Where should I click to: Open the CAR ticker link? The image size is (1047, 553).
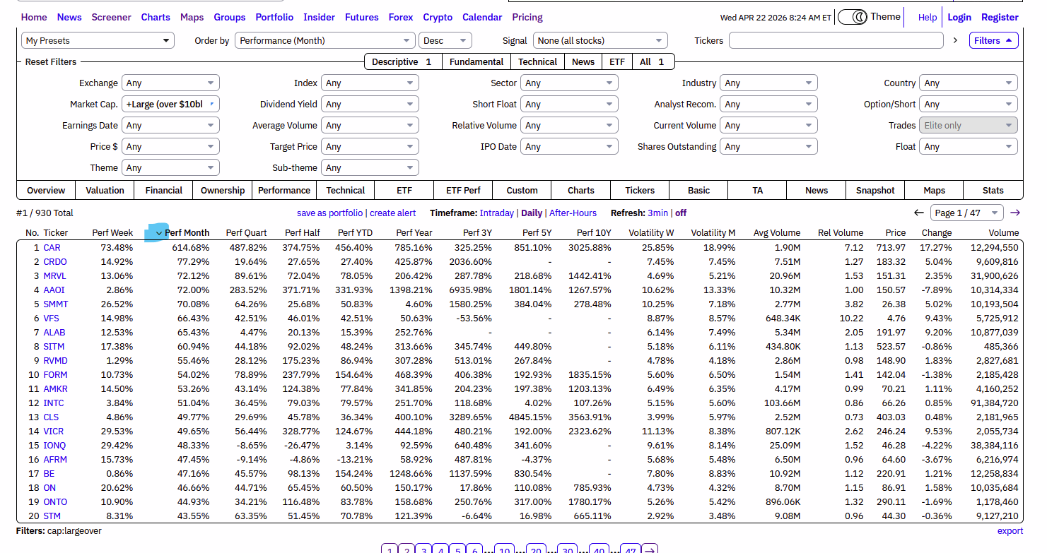point(52,247)
